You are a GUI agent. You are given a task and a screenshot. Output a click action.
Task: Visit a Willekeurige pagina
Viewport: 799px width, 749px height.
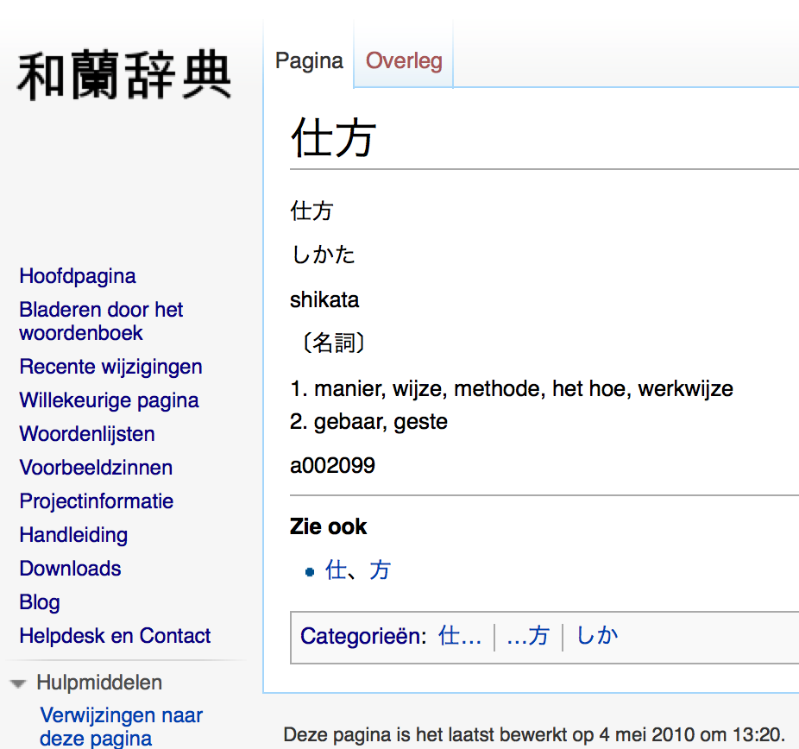pos(109,400)
